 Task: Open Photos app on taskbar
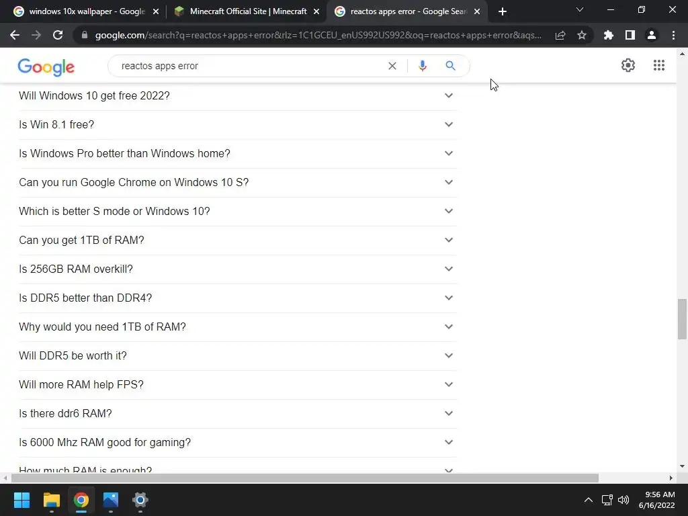tap(111, 500)
